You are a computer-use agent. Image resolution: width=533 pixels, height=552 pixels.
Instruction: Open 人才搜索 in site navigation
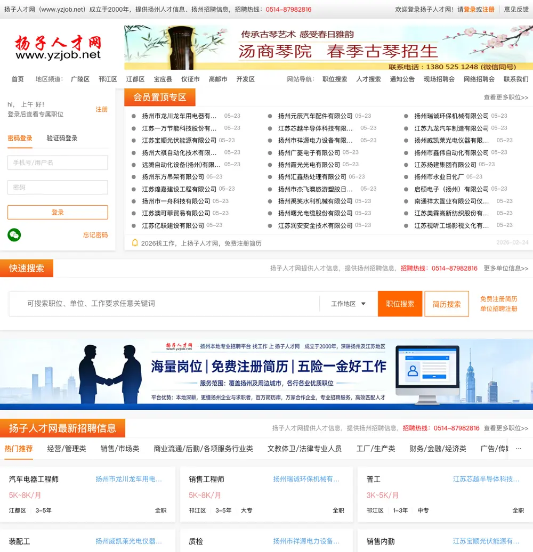[369, 79]
